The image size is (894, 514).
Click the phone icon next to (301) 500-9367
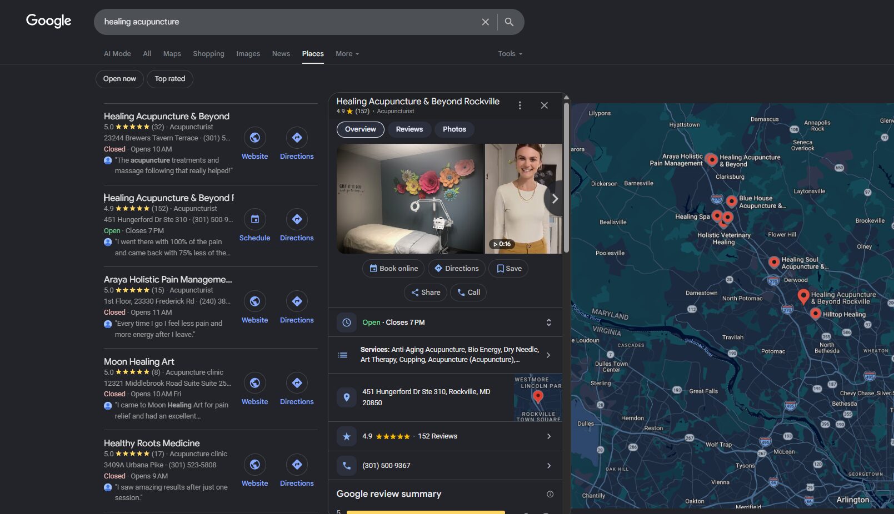tap(347, 466)
